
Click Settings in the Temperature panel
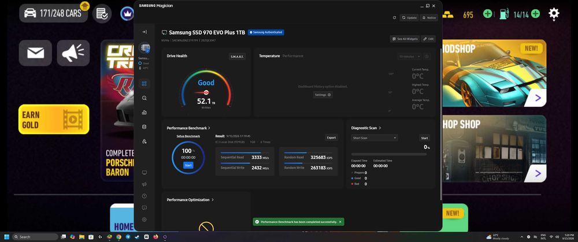click(323, 95)
